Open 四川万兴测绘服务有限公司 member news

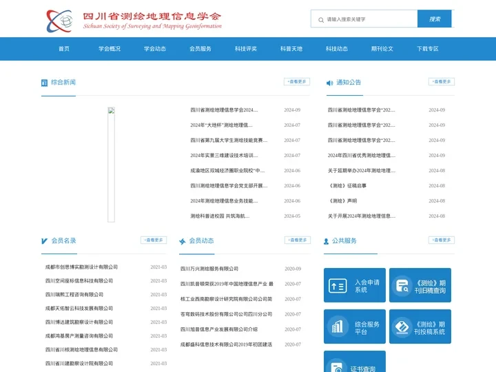pos(209,269)
